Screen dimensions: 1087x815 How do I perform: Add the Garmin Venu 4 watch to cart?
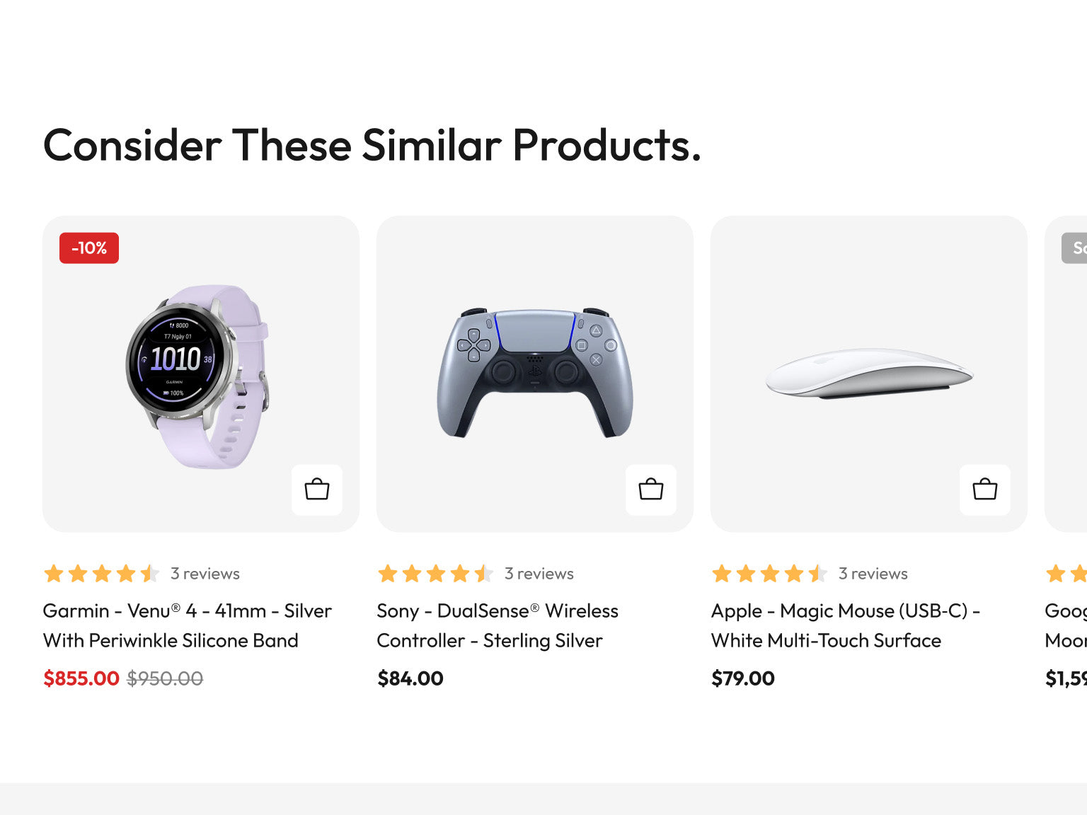point(317,490)
